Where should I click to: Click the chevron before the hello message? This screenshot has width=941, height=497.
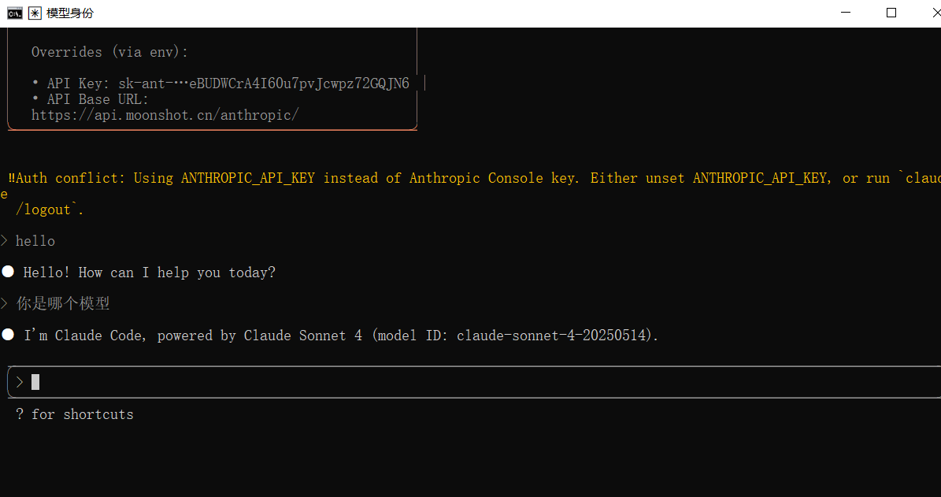[x=5, y=240]
